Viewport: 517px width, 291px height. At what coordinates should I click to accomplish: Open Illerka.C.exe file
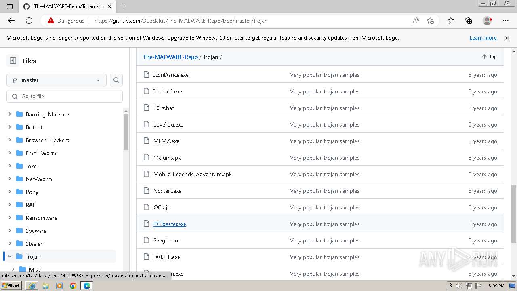(x=168, y=91)
